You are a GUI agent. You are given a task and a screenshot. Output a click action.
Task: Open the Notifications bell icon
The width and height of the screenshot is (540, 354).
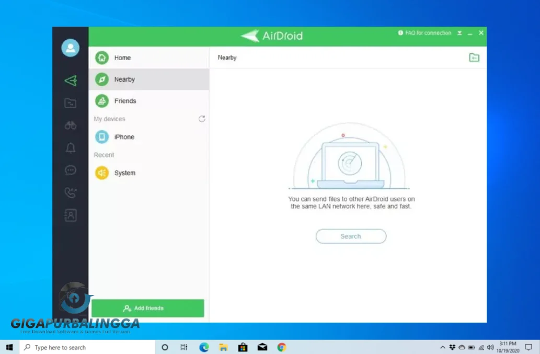coord(70,148)
